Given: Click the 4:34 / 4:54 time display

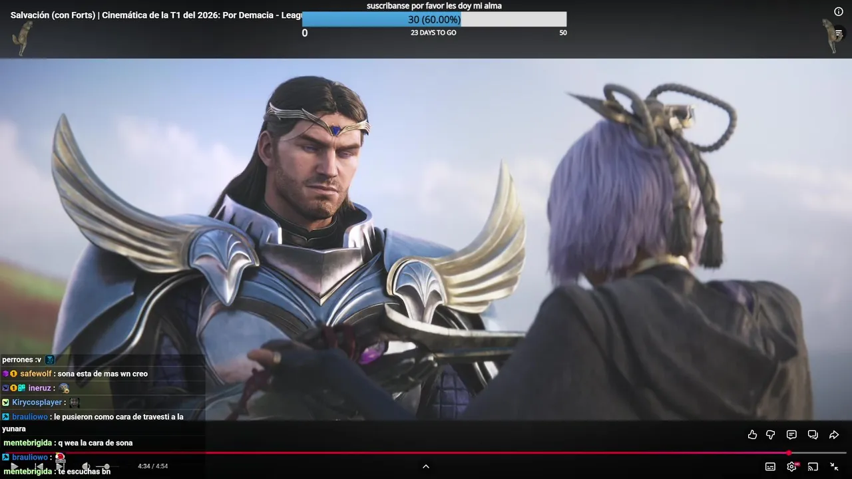Looking at the screenshot, I should (152, 466).
